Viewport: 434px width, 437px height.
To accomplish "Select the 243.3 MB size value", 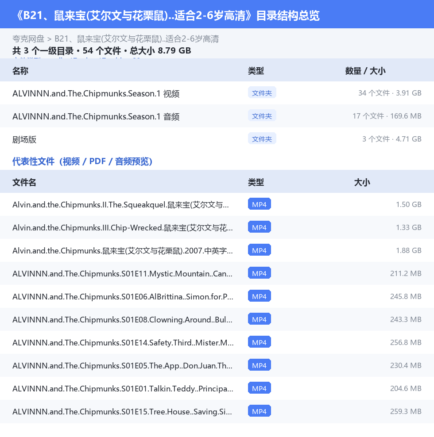I will pyautogui.click(x=406, y=319).
